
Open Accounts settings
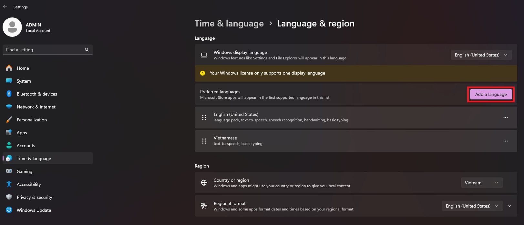coord(48,146)
